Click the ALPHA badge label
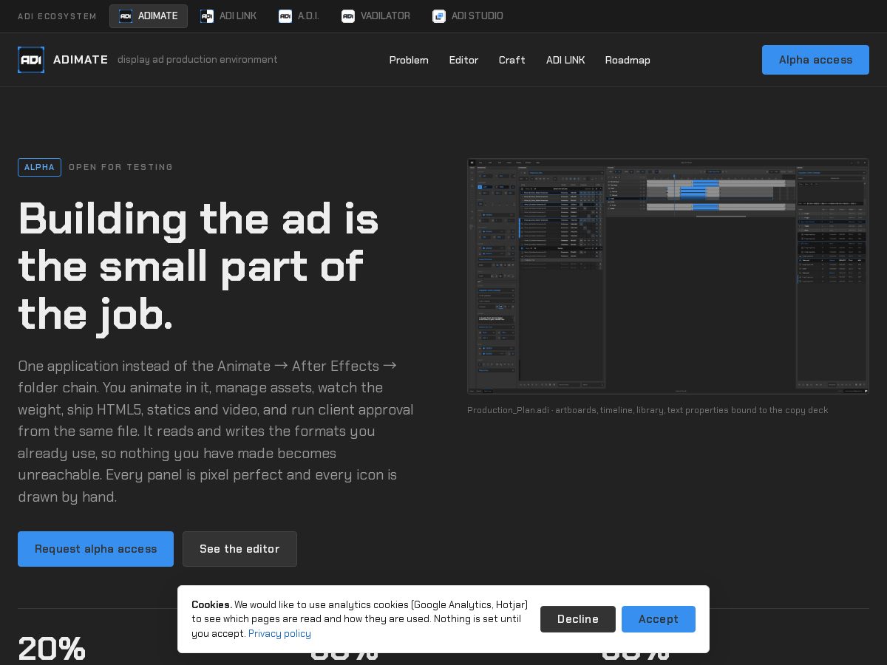Image resolution: width=887 pixels, height=665 pixels. (x=39, y=168)
